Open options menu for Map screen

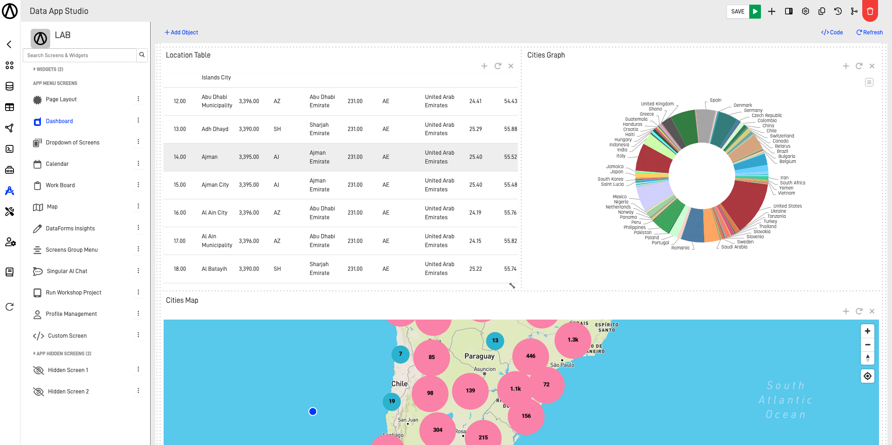click(x=138, y=206)
